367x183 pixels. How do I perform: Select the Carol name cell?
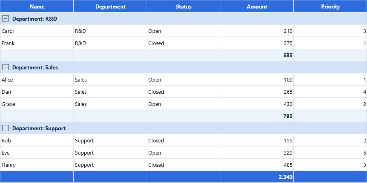tap(37, 31)
